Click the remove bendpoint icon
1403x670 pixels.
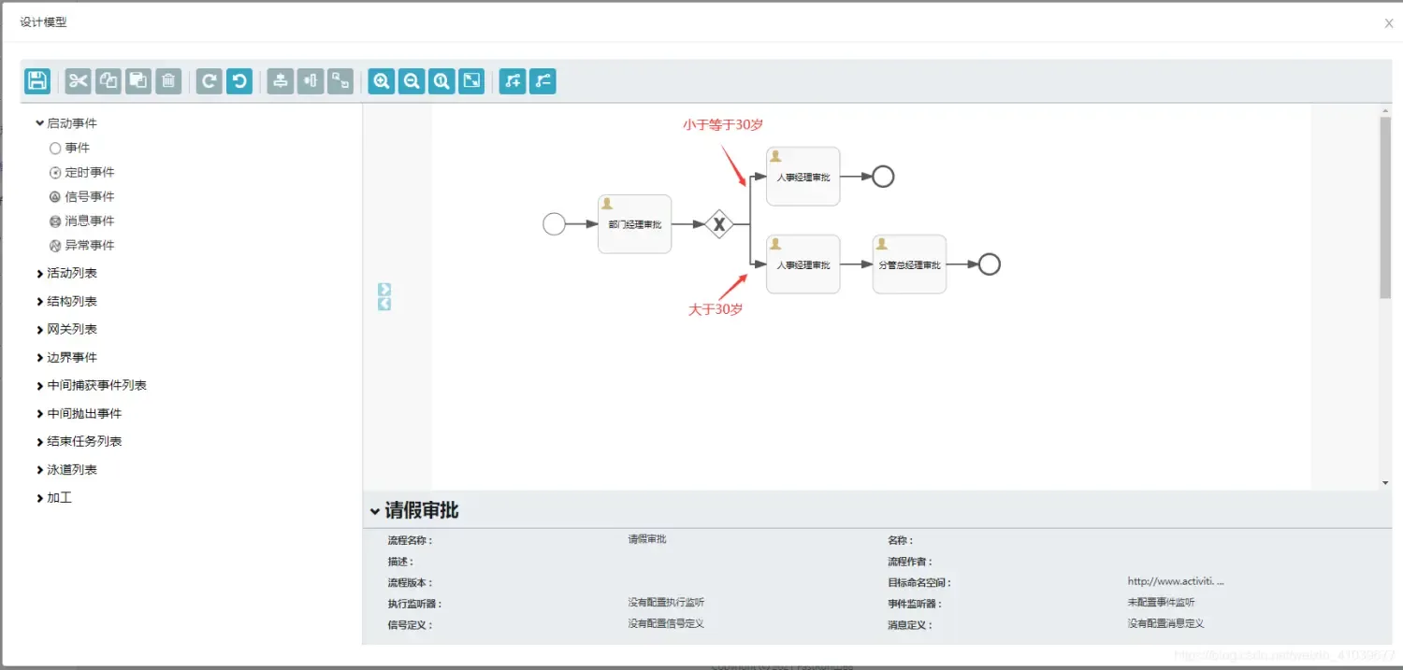pyautogui.click(x=542, y=81)
